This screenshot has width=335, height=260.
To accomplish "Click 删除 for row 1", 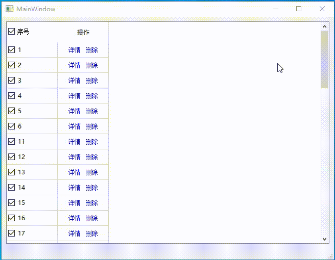I will pyautogui.click(x=91, y=50).
